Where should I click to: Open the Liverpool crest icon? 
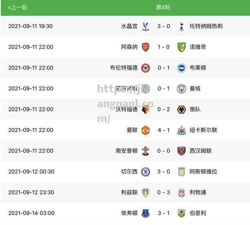tap(181, 193)
